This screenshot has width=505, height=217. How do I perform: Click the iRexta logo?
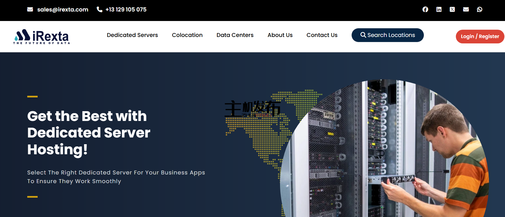click(42, 36)
